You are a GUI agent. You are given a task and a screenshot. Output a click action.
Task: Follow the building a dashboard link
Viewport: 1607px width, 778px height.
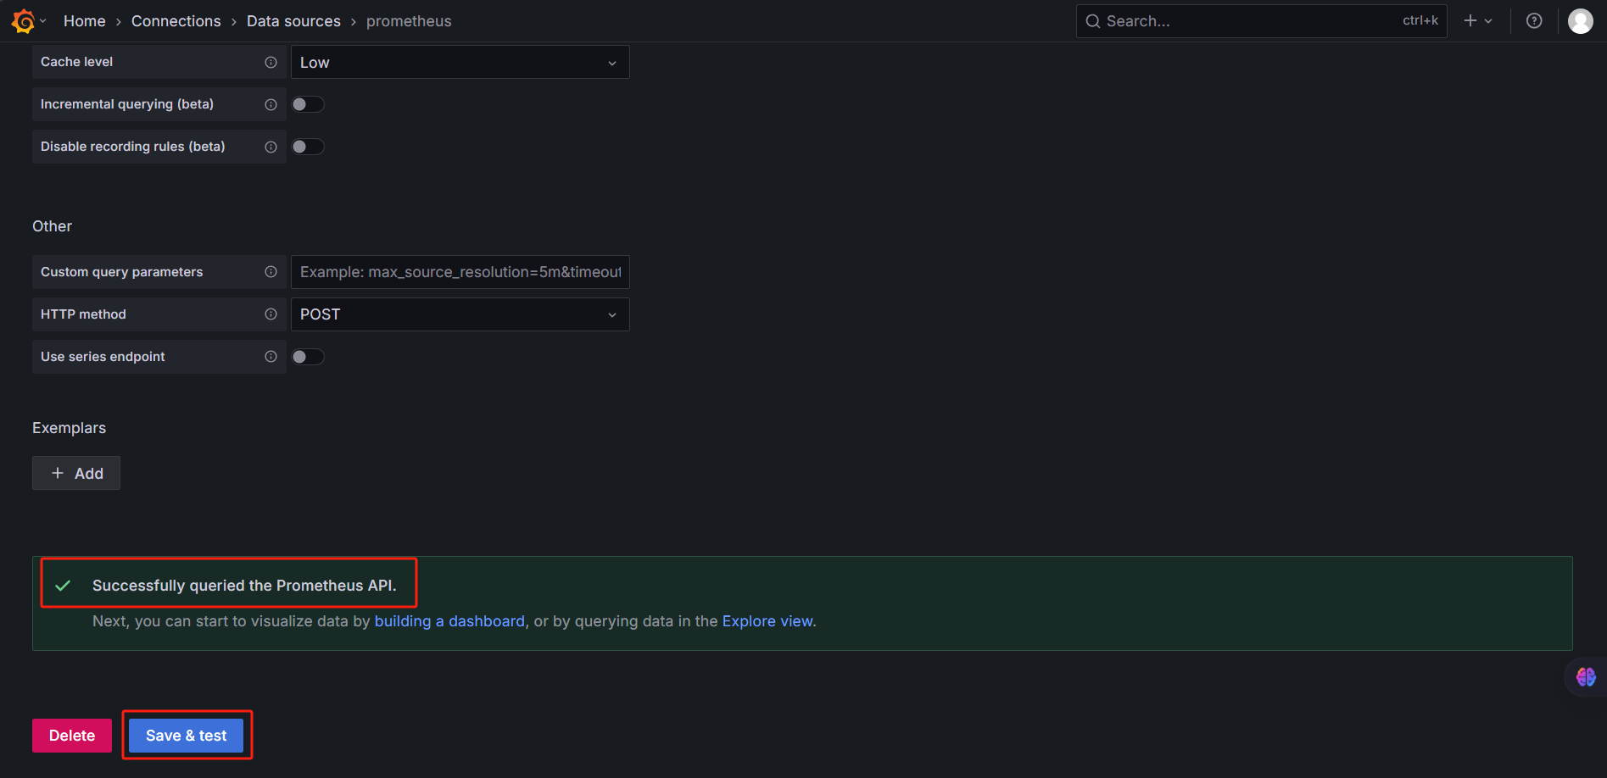(x=449, y=621)
